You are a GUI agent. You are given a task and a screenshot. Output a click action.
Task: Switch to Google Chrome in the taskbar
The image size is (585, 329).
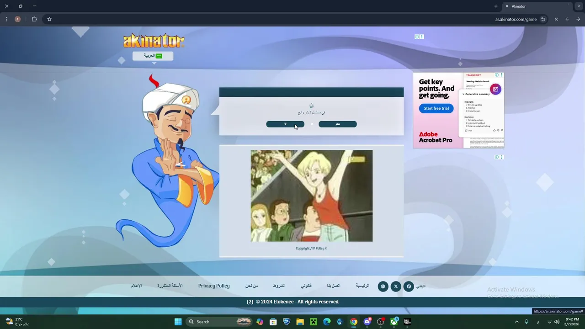click(x=354, y=322)
